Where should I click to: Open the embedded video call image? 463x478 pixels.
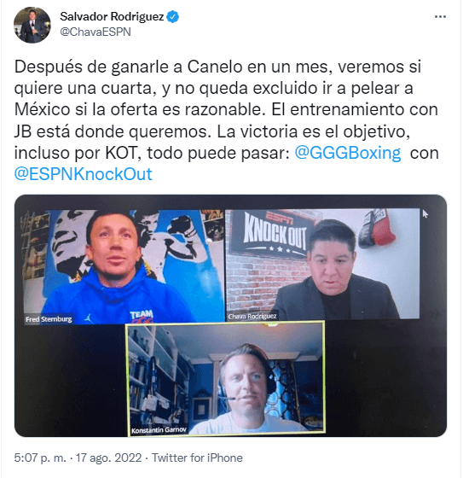click(x=230, y=316)
